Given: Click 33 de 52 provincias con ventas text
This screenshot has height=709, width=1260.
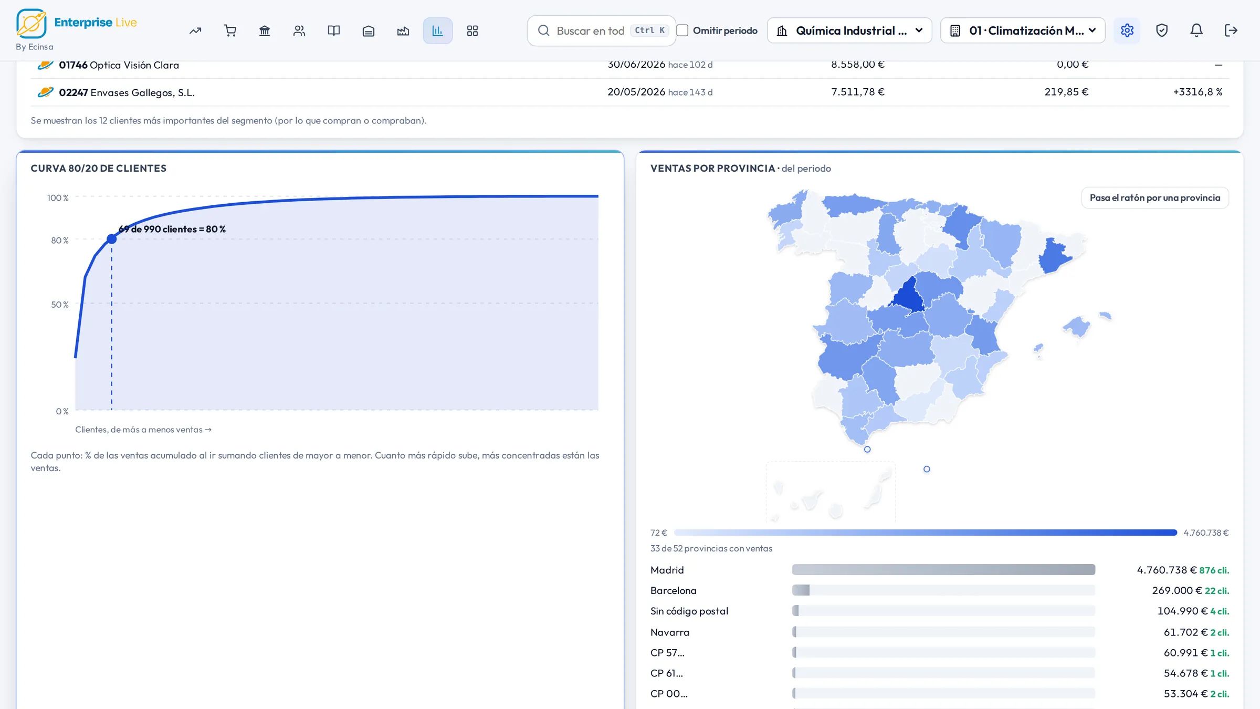Looking at the screenshot, I should coord(711,548).
